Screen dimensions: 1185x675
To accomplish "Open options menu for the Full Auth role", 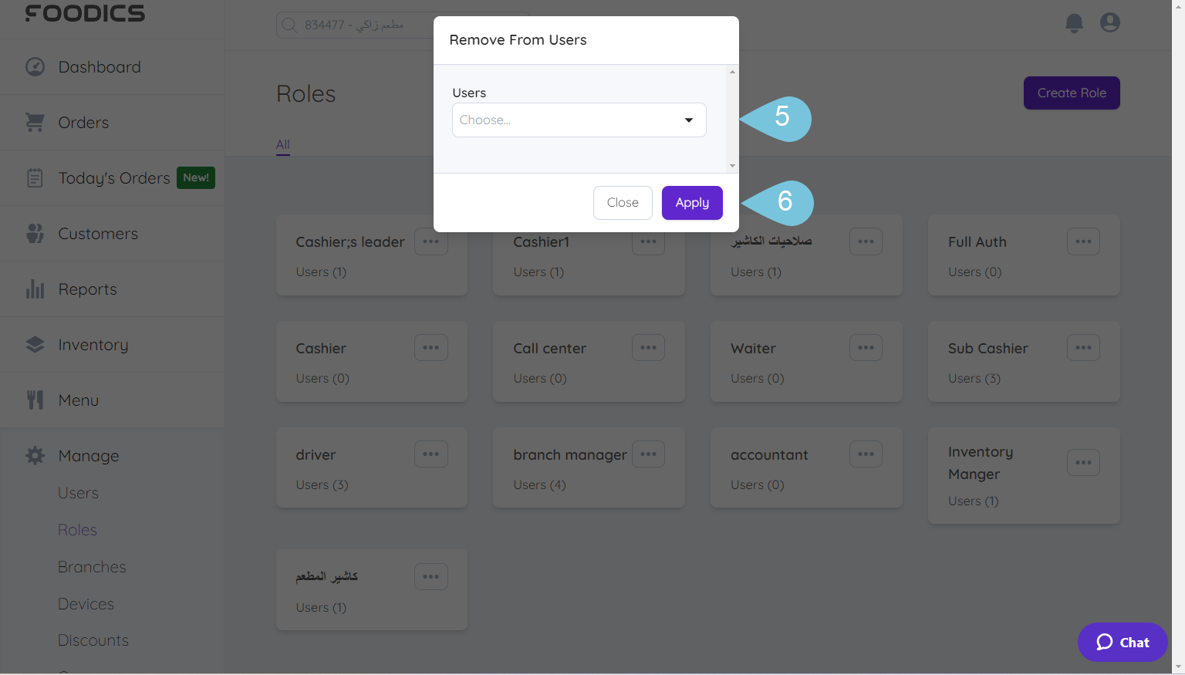I will [x=1083, y=241].
